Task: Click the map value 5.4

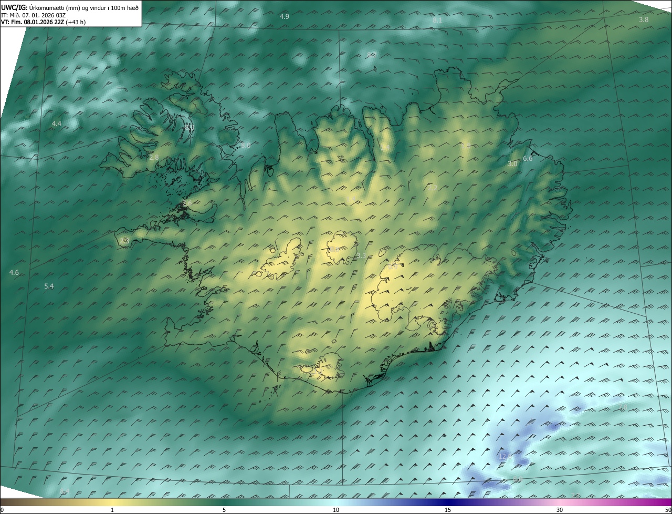Action: coord(49,286)
